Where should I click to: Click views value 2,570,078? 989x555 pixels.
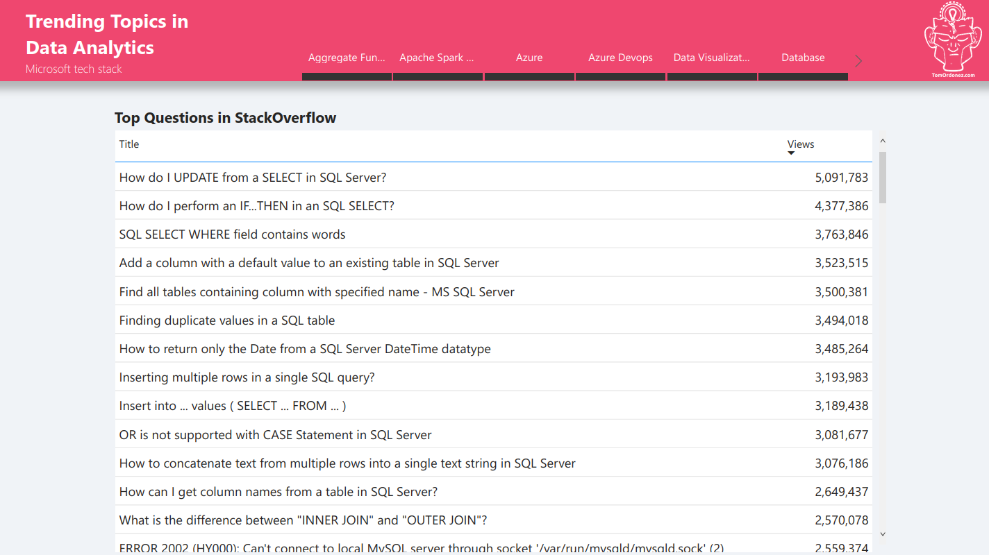(x=842, y=520)
